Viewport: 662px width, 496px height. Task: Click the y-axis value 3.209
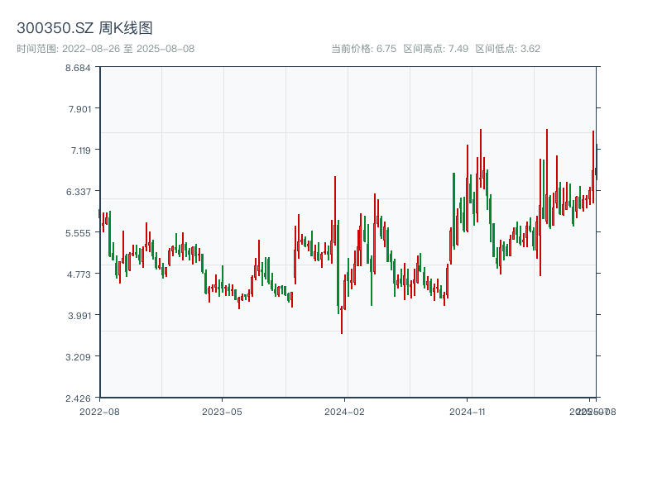pyautogui.click(x=78, y=357)
